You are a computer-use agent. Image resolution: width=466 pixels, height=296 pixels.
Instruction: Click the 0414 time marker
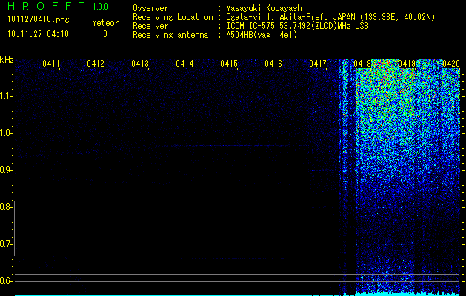pos(184,63)
